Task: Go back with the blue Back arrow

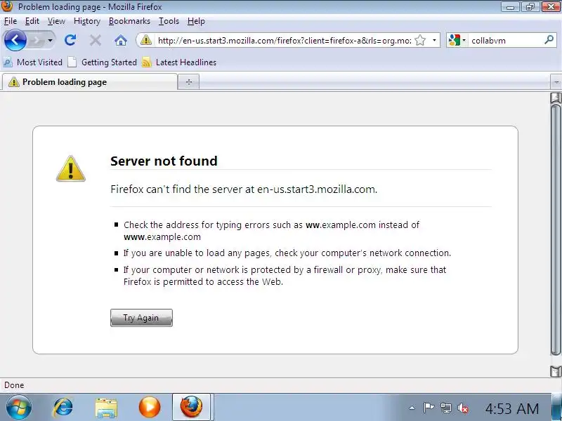Action: point(15,40)
